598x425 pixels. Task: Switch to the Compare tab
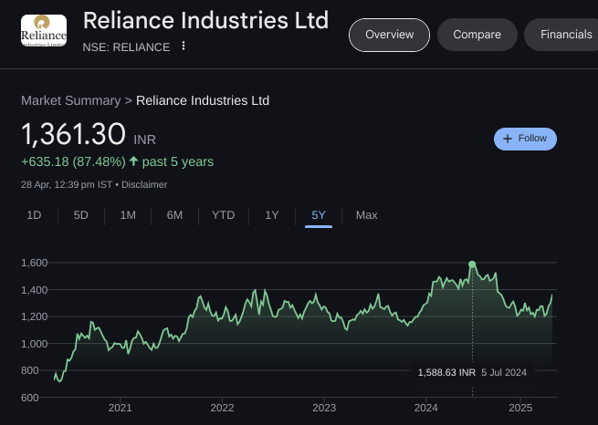tap(477, 35)
